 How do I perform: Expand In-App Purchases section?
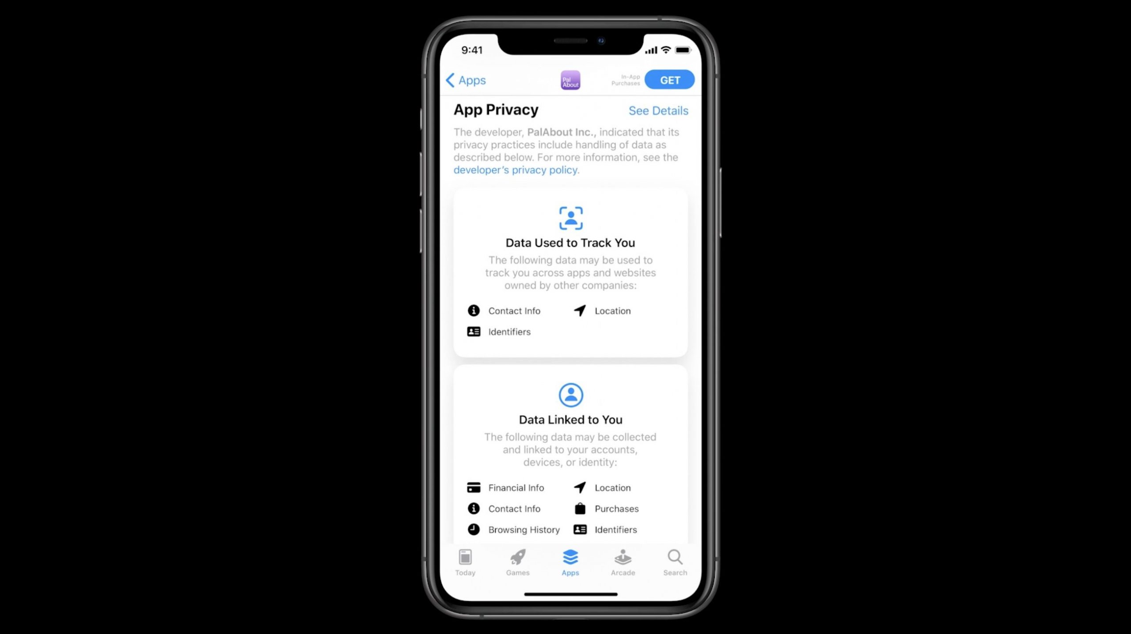tap(625, 79)
